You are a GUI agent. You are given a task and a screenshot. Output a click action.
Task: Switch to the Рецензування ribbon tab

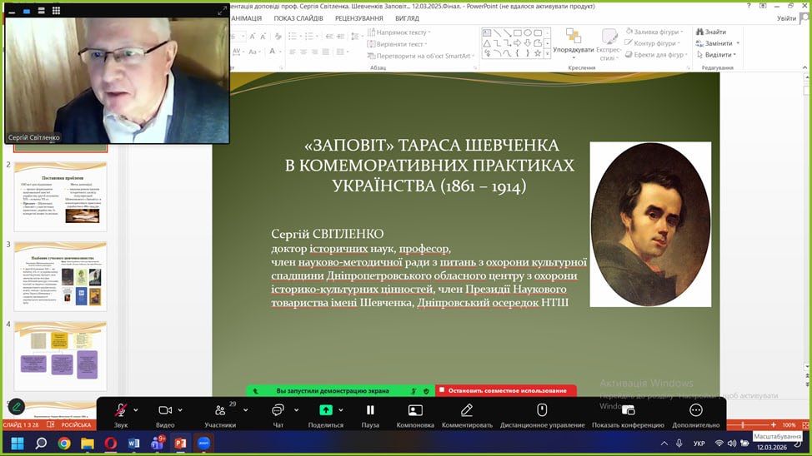(x=358, y=17)
